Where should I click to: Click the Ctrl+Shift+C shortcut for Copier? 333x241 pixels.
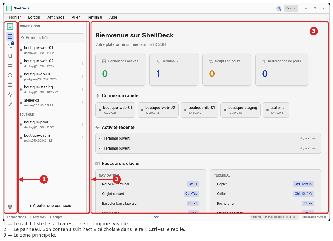pyautogui.click(x=304, y=184)
